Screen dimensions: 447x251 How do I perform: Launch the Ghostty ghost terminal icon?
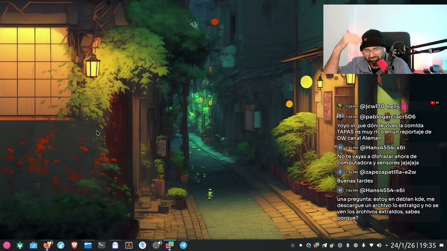(115, 245)
